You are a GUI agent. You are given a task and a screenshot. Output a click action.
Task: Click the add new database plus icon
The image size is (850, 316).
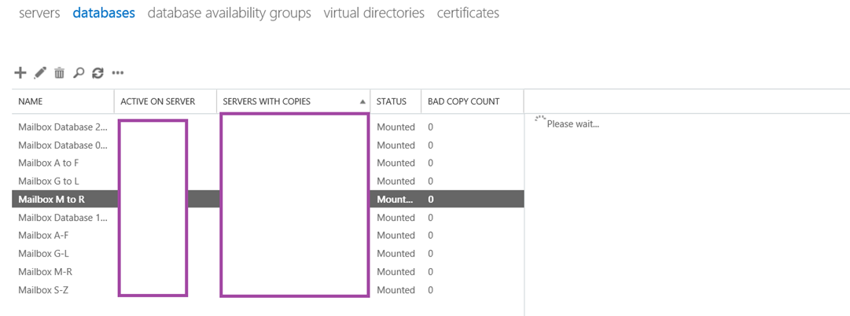(x=21, y=73)
